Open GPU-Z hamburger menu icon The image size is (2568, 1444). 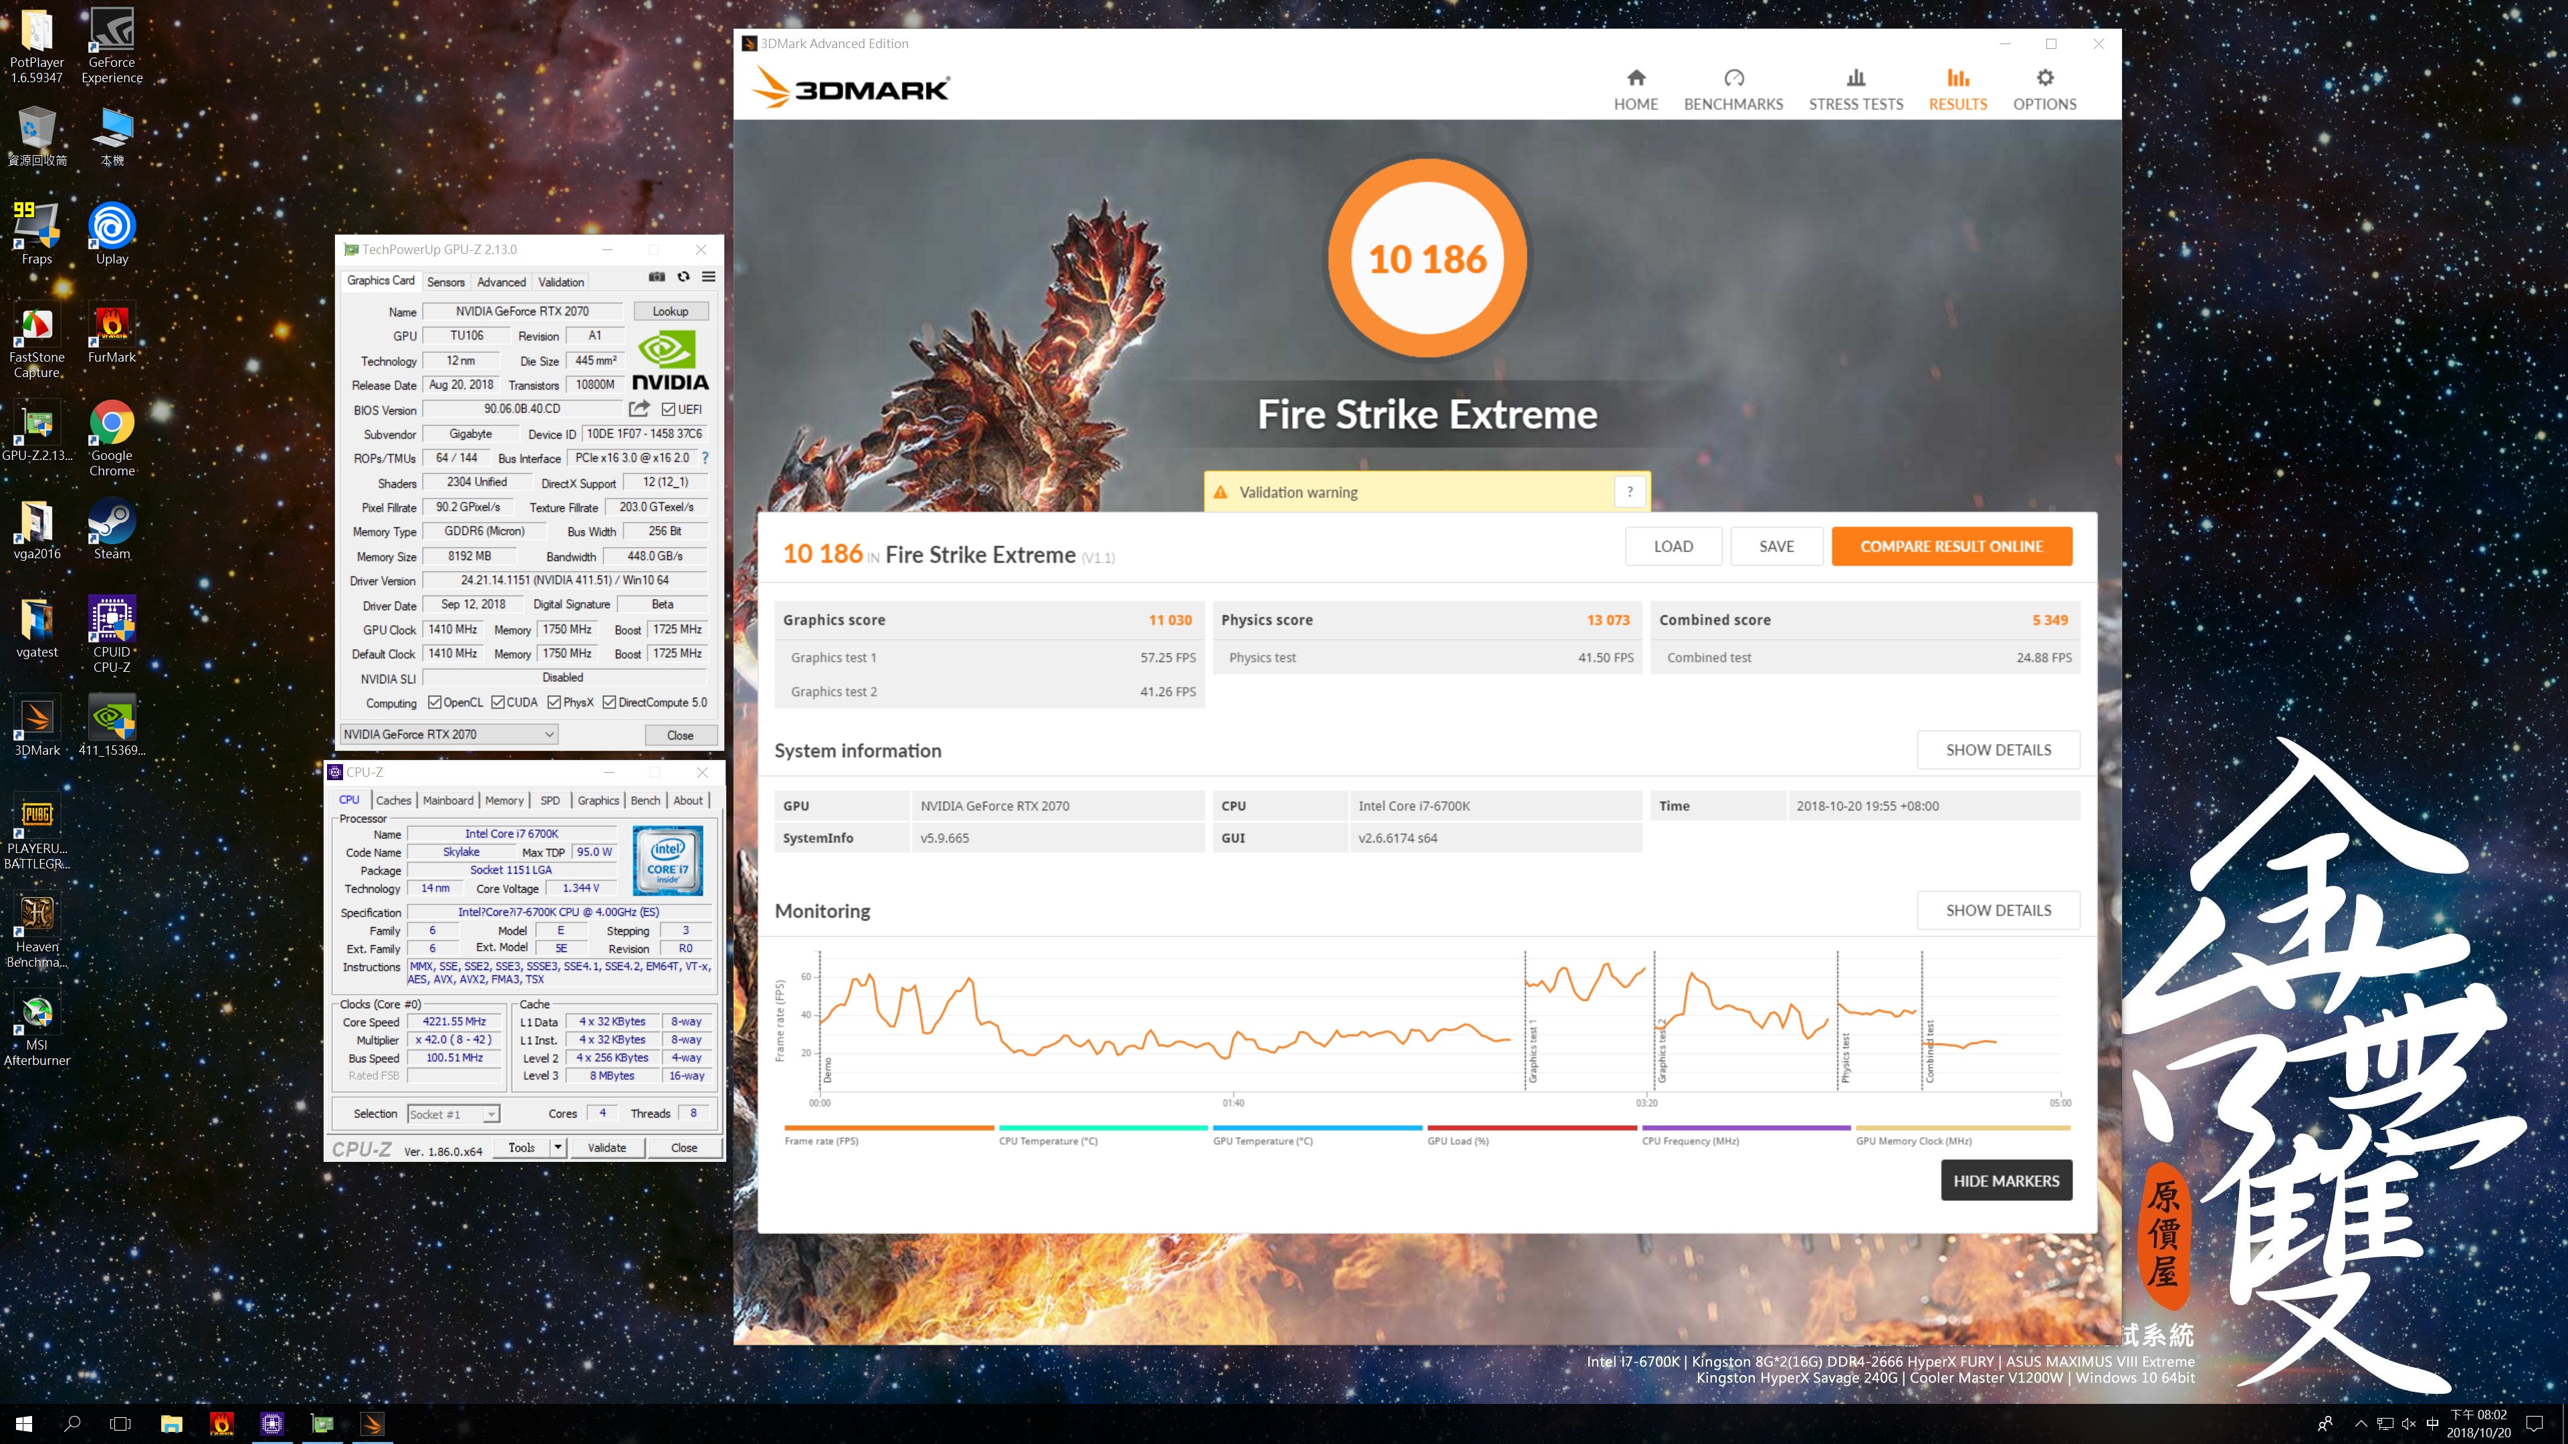tap(709, 277)
